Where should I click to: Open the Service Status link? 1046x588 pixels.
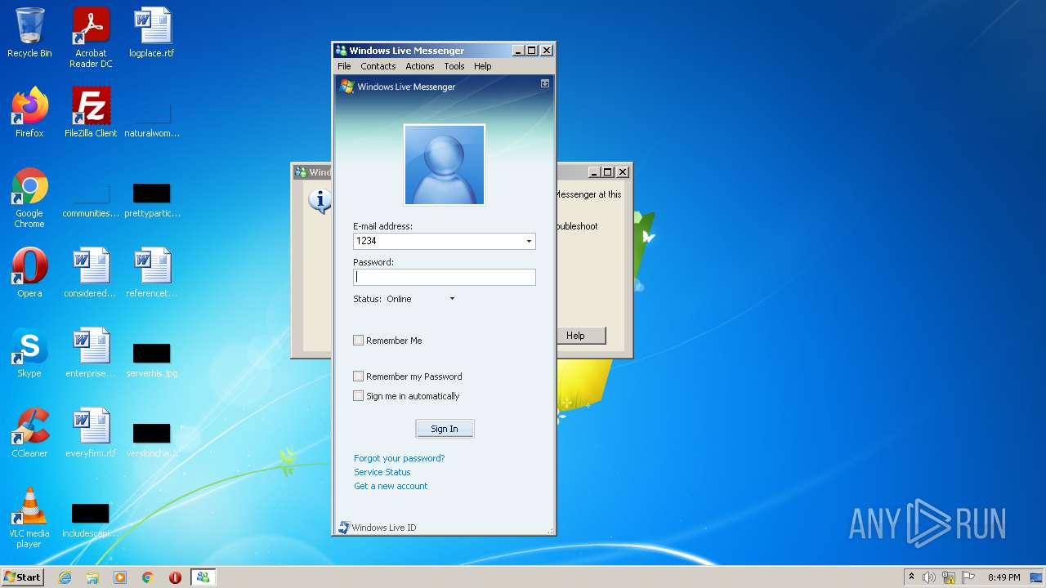coord(382,472)
